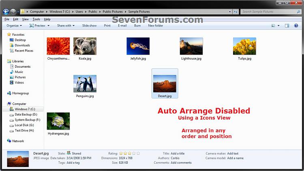
Task: Click the Data Backup (D:) drive icon
Action: coord(11,115)
